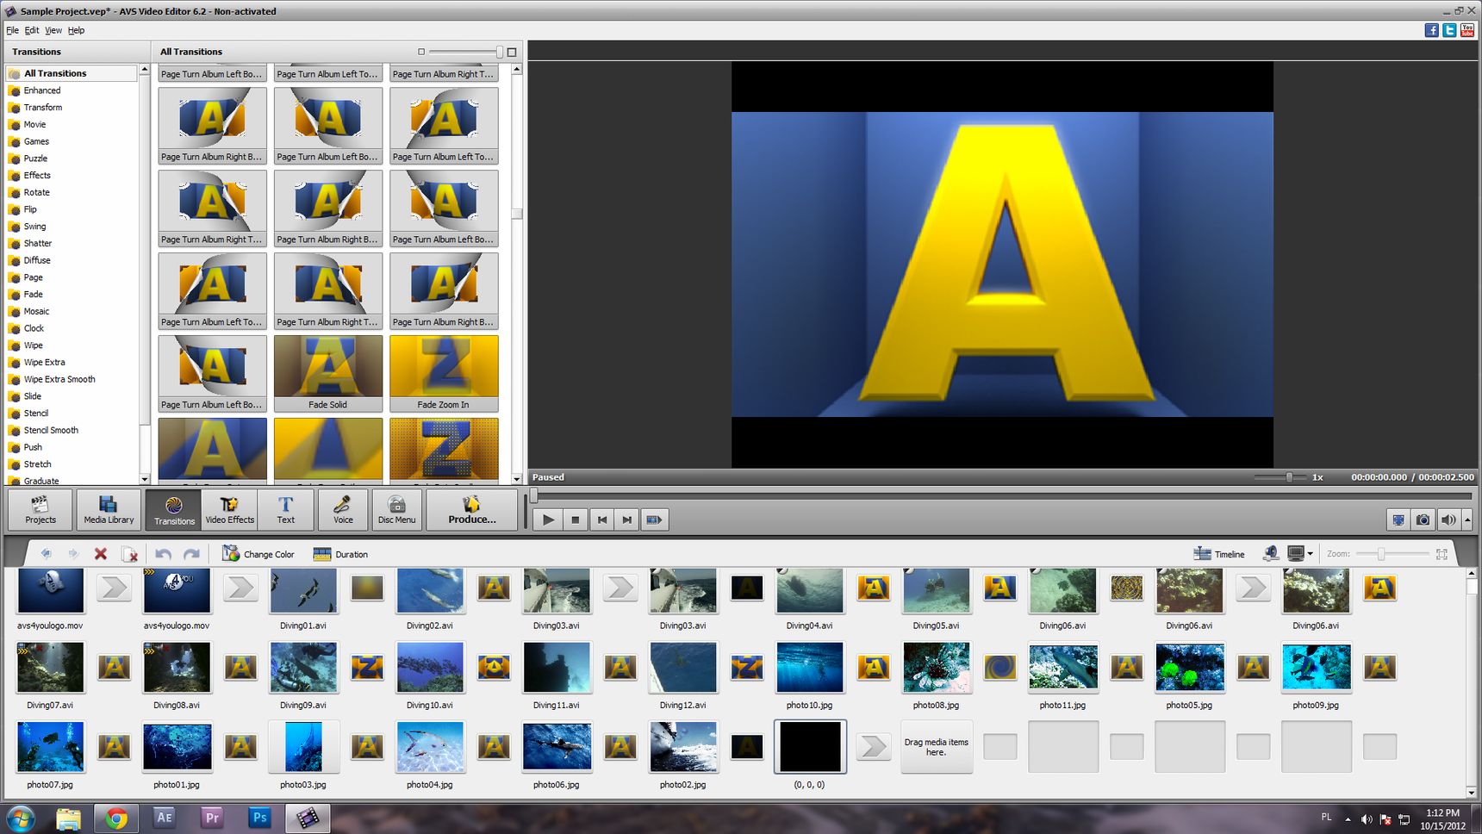Screen dimensions: 1482x834
Task: Select the Stencil Smooth category
Action: tap(51, 430)
